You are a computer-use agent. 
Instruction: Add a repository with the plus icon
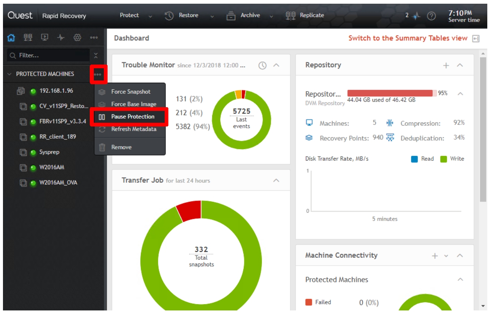446,66
